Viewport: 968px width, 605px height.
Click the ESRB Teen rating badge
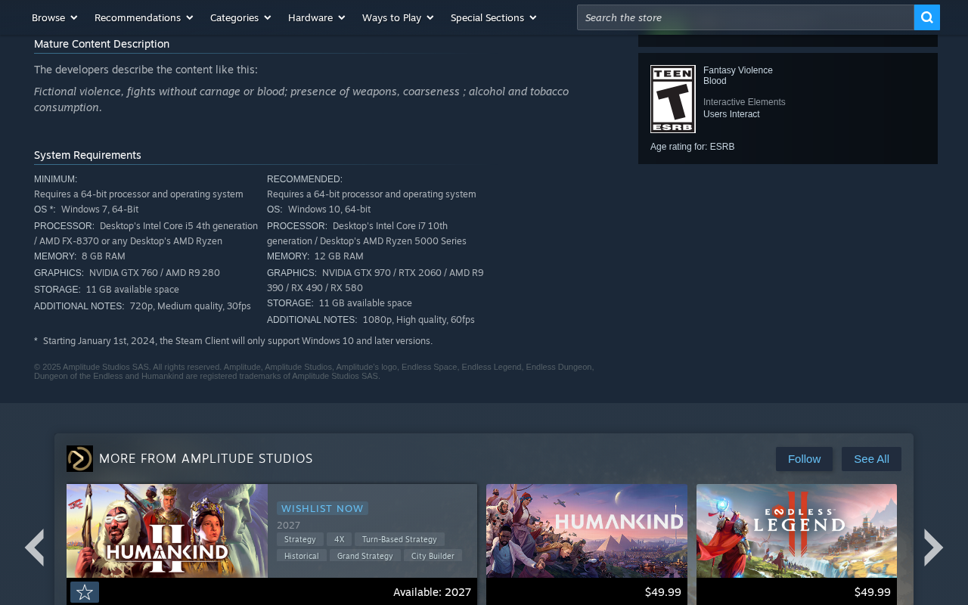(673, 99)
